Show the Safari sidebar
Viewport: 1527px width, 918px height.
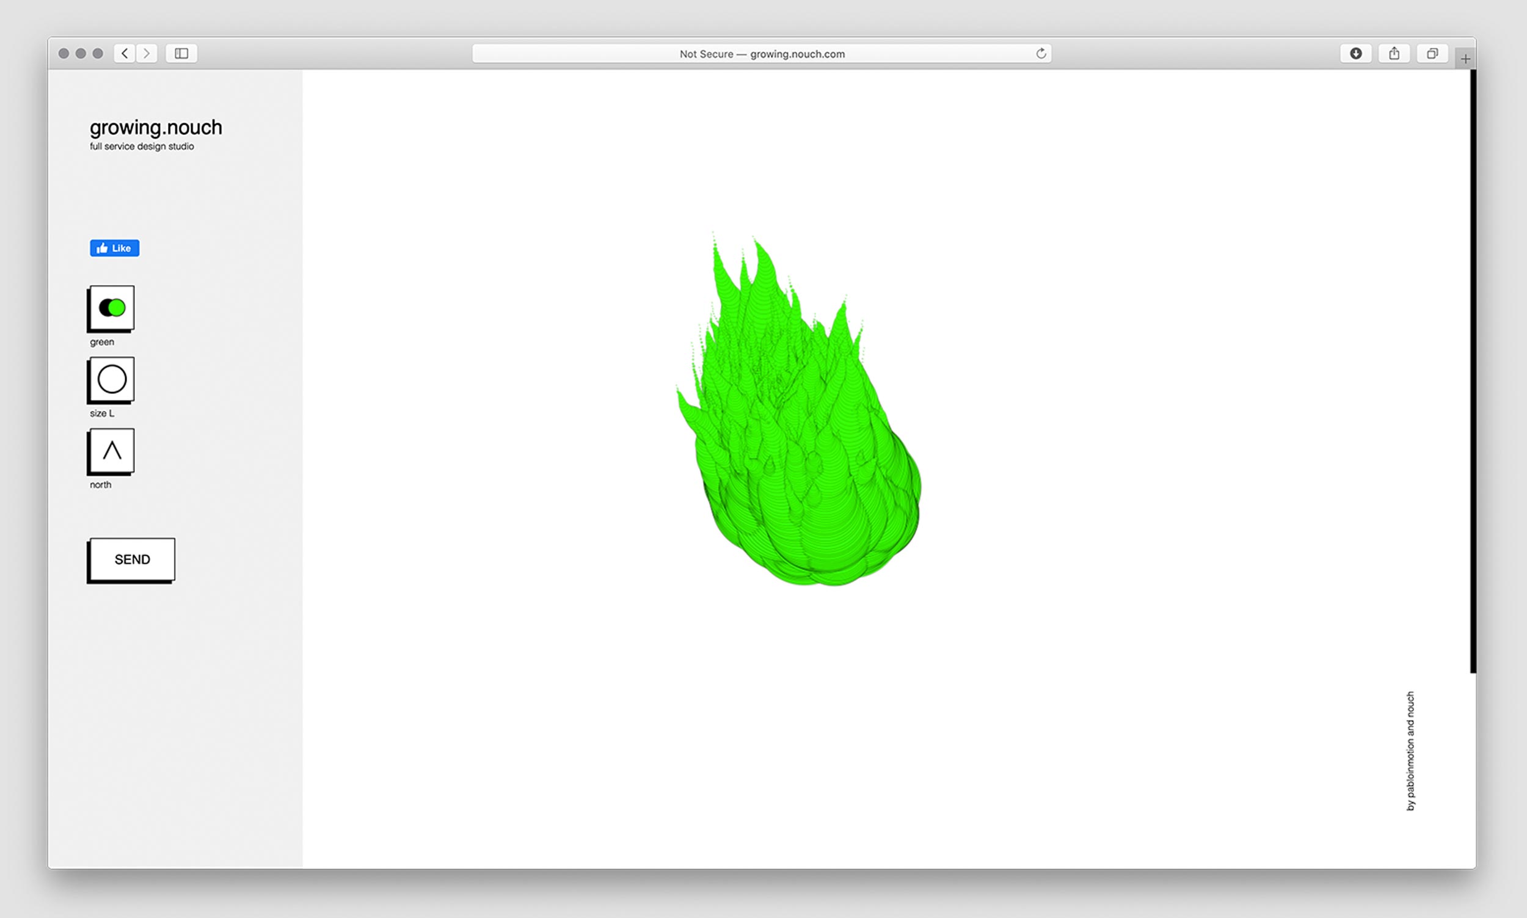click(181, 53)
